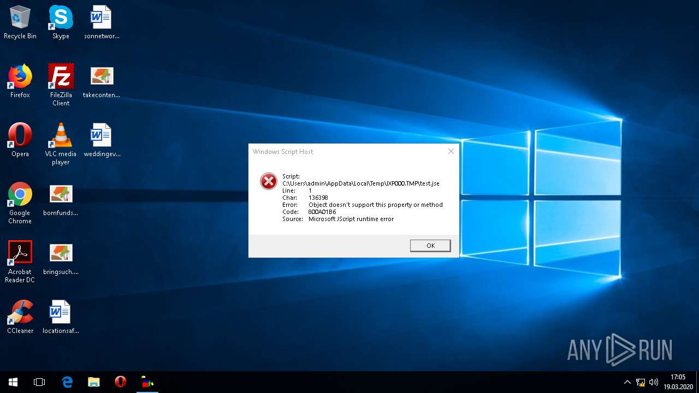
Task: Select the weddingev... Word document
Action: click(x=102, y=140)
